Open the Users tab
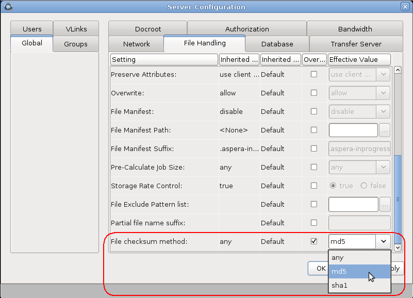 pyautogui.click(x=32, y=29)
